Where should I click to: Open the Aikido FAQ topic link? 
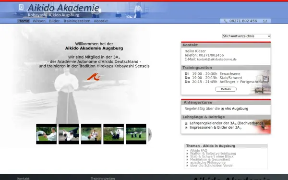point(199,150)
